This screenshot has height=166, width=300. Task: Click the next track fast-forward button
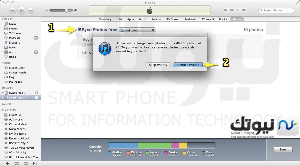click(30, 10)
